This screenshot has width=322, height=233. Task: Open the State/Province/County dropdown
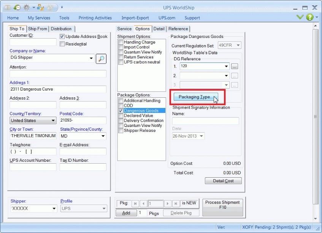point(103,136)
